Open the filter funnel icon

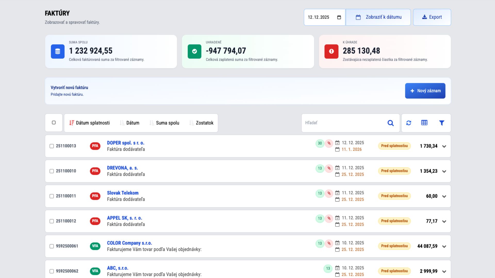coord(442,123)
